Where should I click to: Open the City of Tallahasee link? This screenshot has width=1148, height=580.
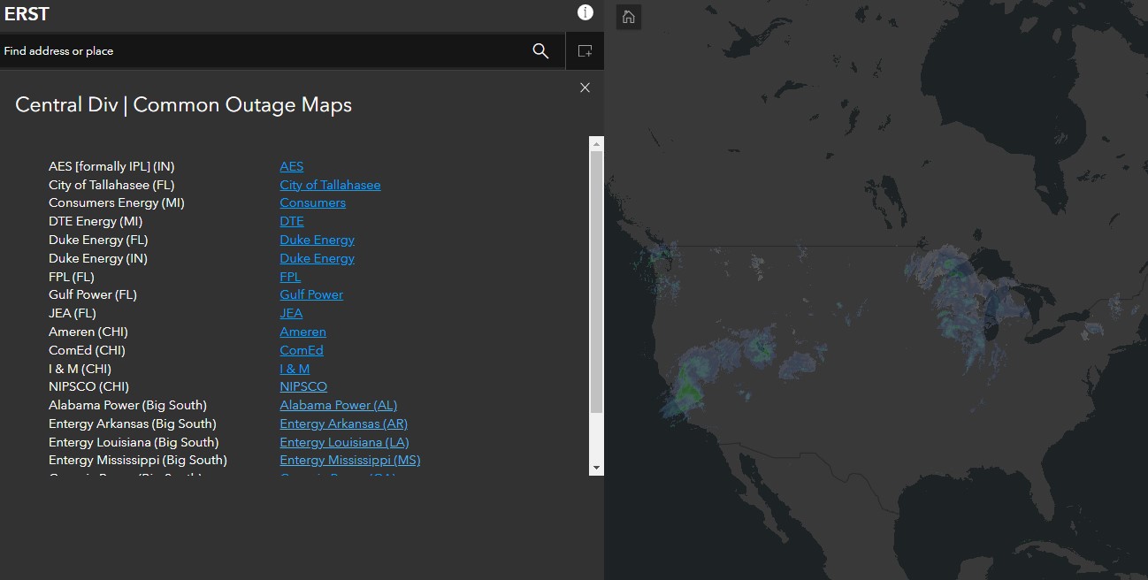coord(330,185)
